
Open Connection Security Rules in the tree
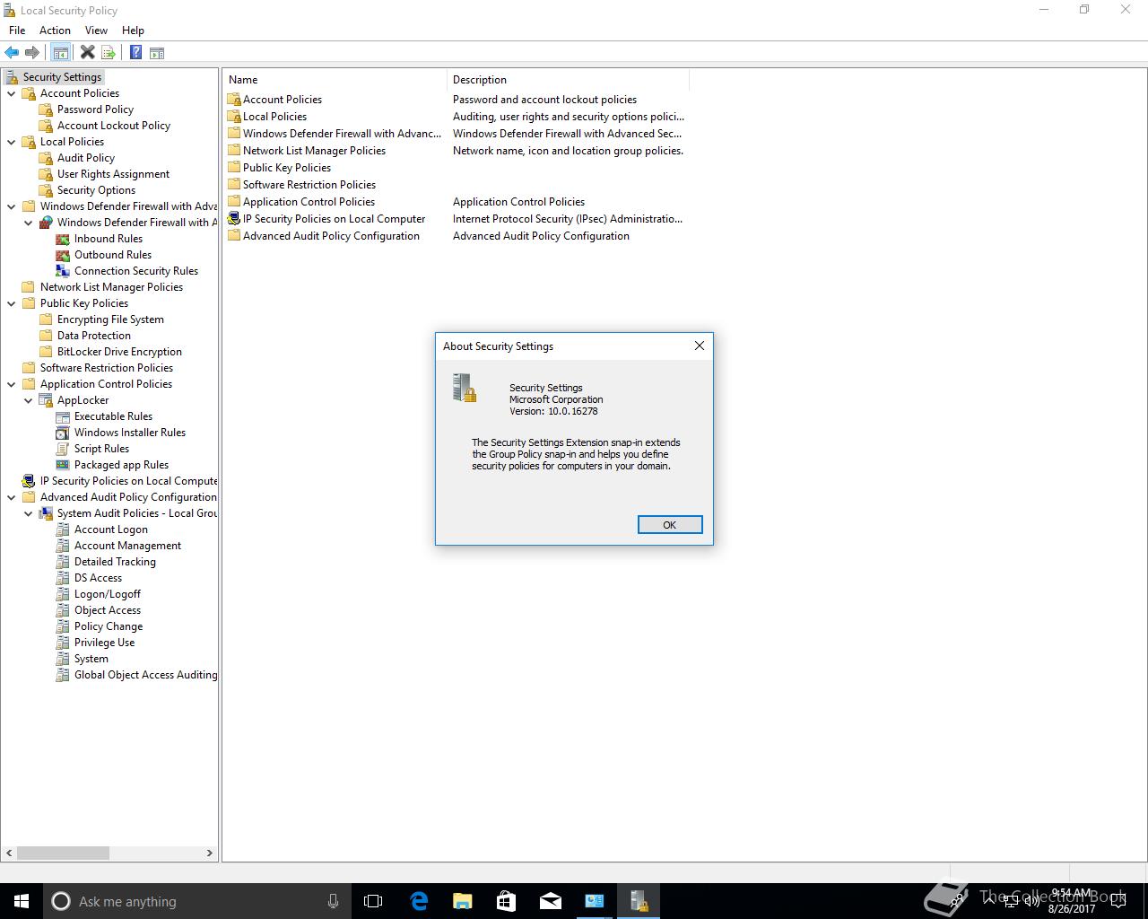coord(135,271)
